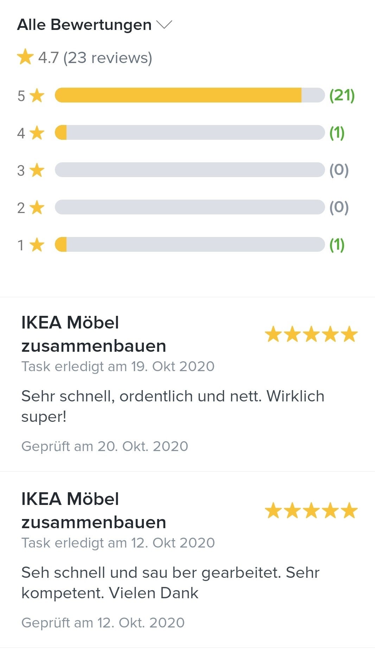
Task: Filter by the (21) five-star count
Action: tap(342, 95)
